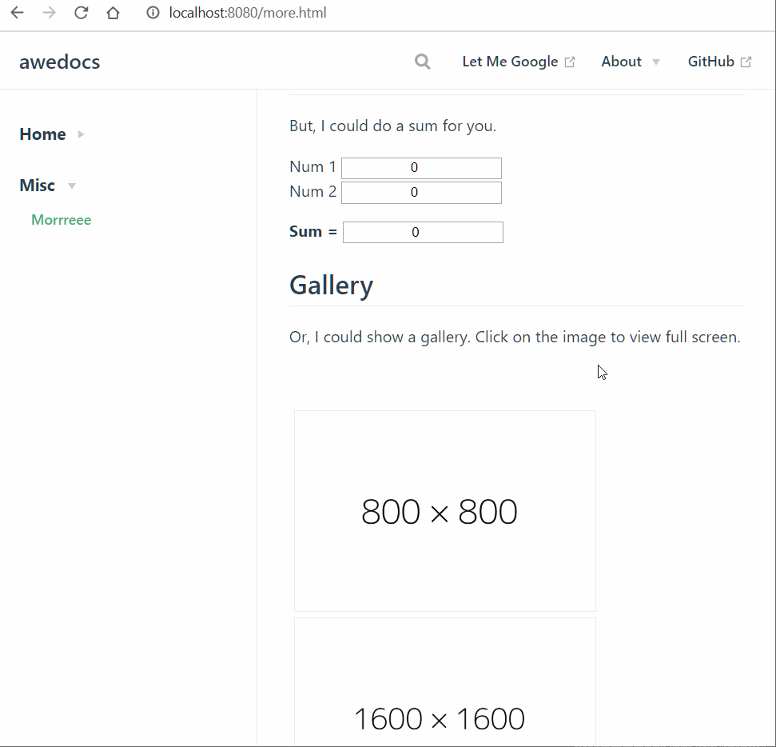This screenshot has width=776, height=747.
Task: Click the browser forward arrow
Action: [x=48, y=13]
